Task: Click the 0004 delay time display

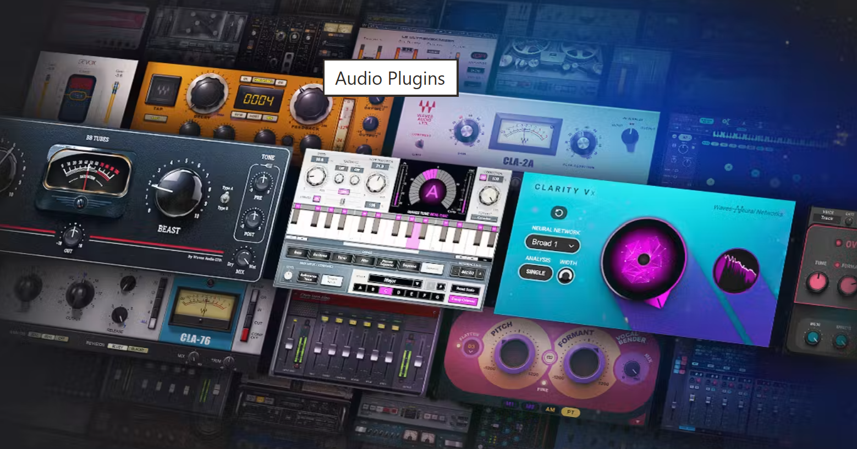Action: point(259,100)
